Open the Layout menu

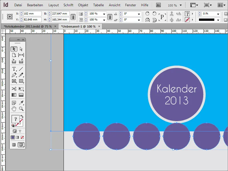pos(54,5)
